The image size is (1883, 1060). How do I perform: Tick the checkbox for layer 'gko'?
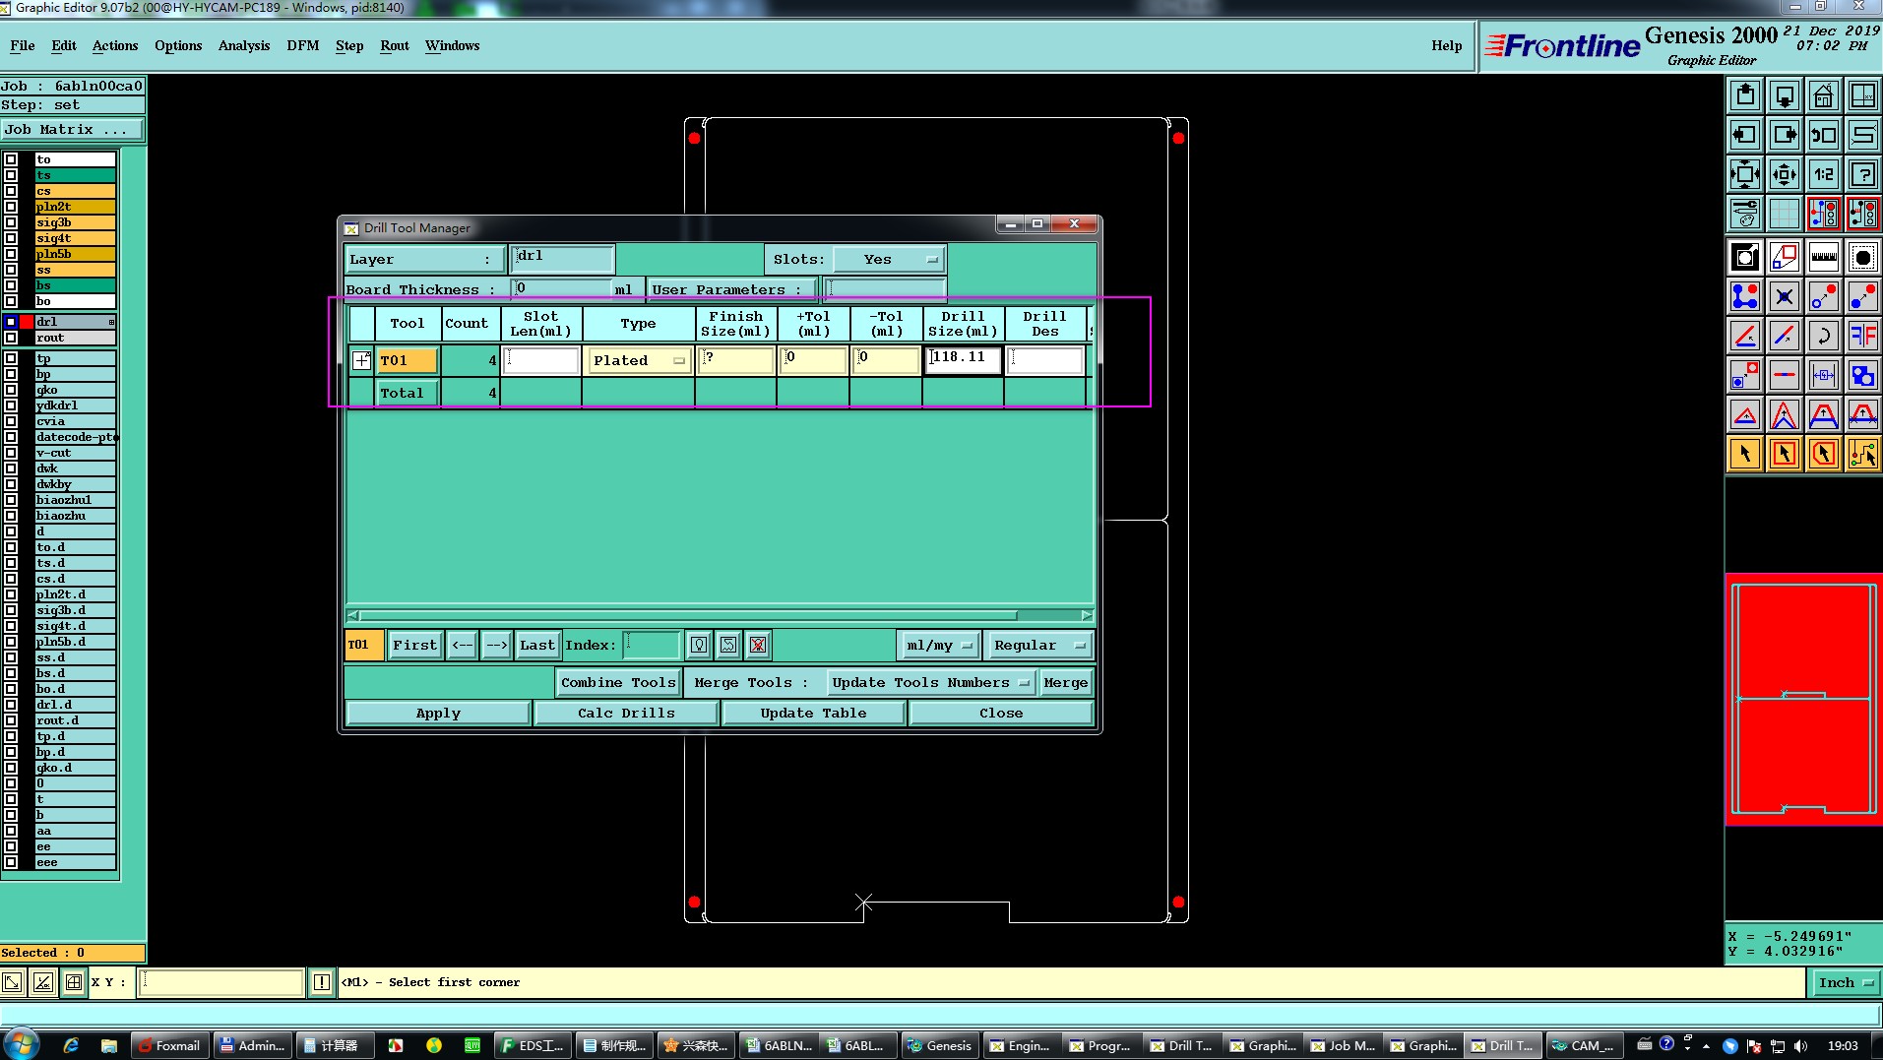(x=11, y=390)
